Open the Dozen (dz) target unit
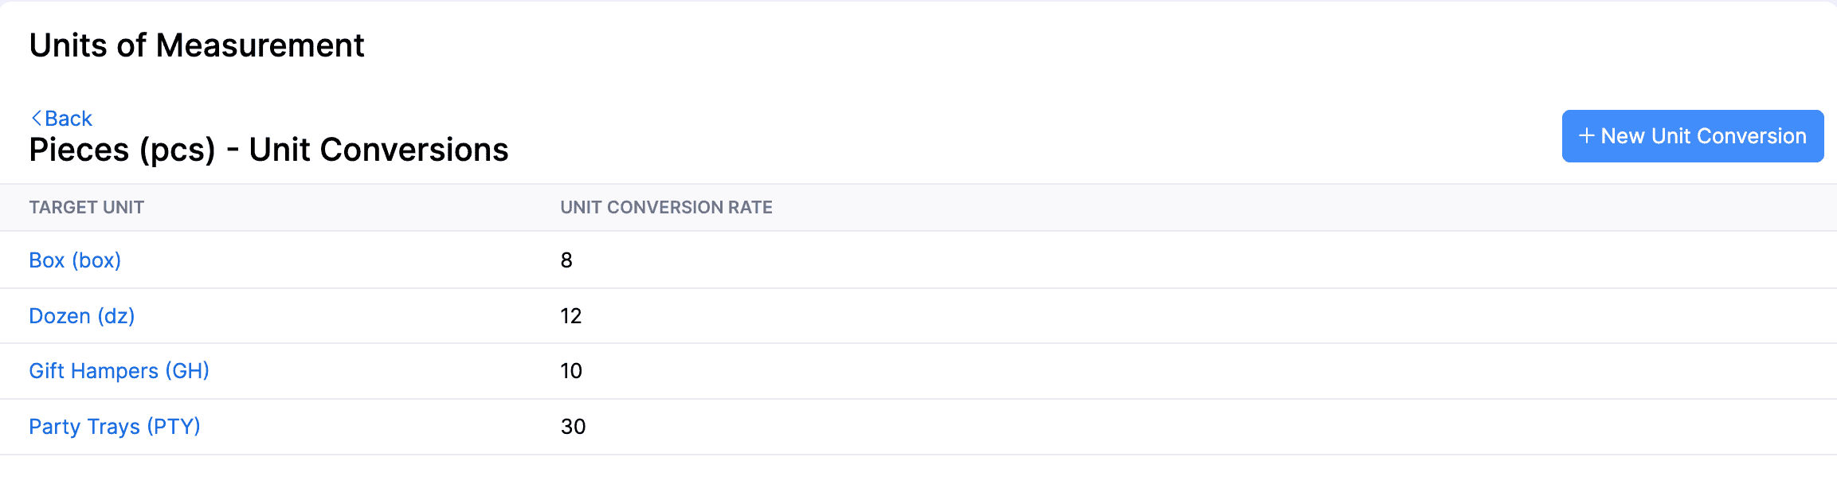The height and width of the screenshot is (500, 1837). [81, 316]
